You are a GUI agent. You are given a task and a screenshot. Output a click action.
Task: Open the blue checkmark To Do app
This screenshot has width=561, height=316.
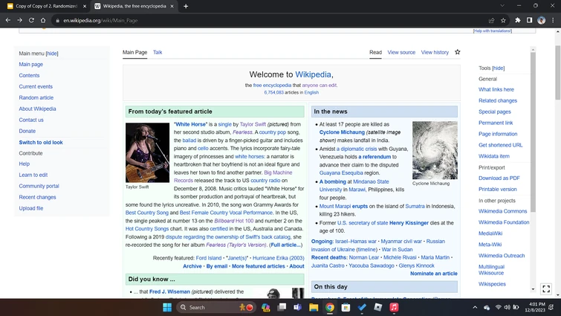[x=362, y=307]
